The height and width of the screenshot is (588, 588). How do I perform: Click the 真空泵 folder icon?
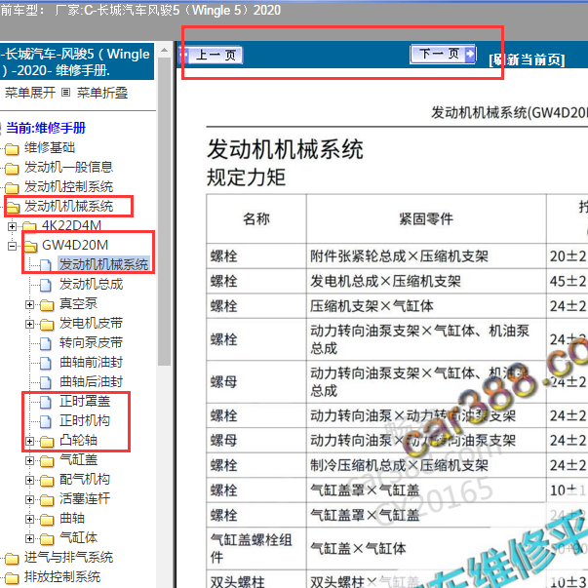[47, 305]
